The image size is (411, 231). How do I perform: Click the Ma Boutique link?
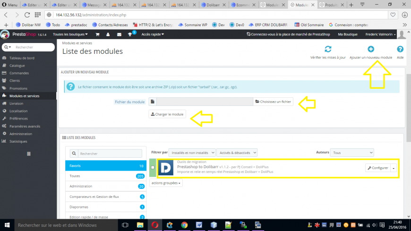coord(348,34)
